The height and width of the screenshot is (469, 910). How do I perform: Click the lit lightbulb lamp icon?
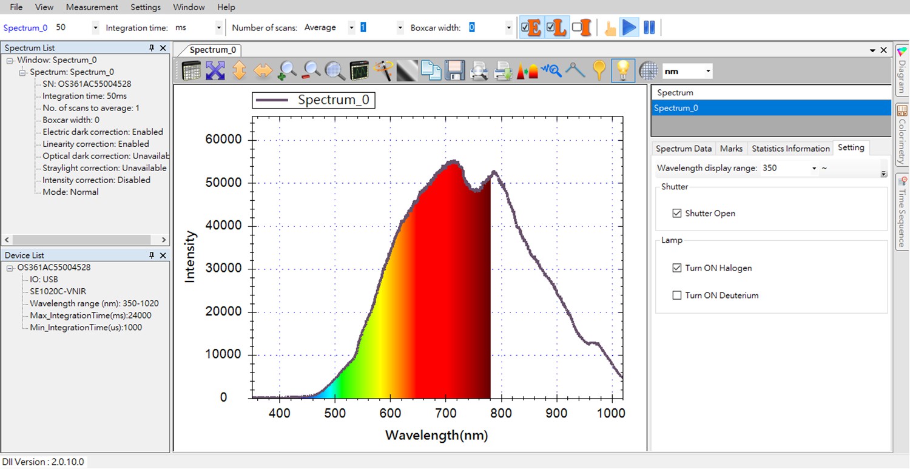click(x=623, y=70)
